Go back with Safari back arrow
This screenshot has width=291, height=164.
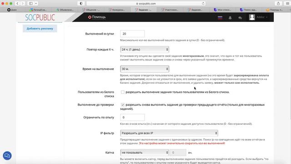(17, 3)
